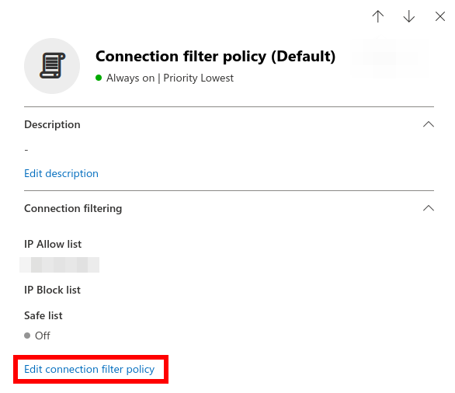
Task: Click the Description section header
Action: (x=52, y=124)
